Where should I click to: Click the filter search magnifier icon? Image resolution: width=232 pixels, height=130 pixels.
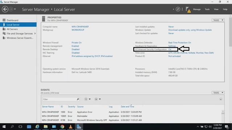click(x=78, y=99)
